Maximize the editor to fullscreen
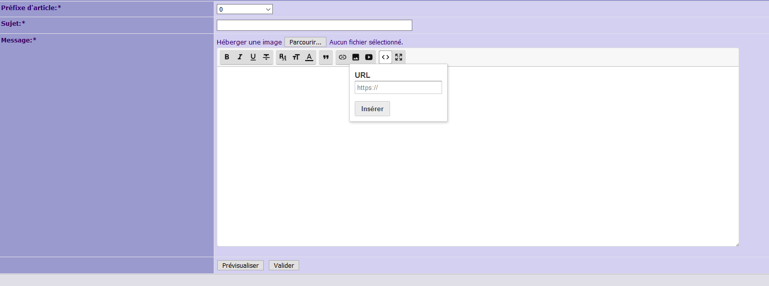 point(399,57)
